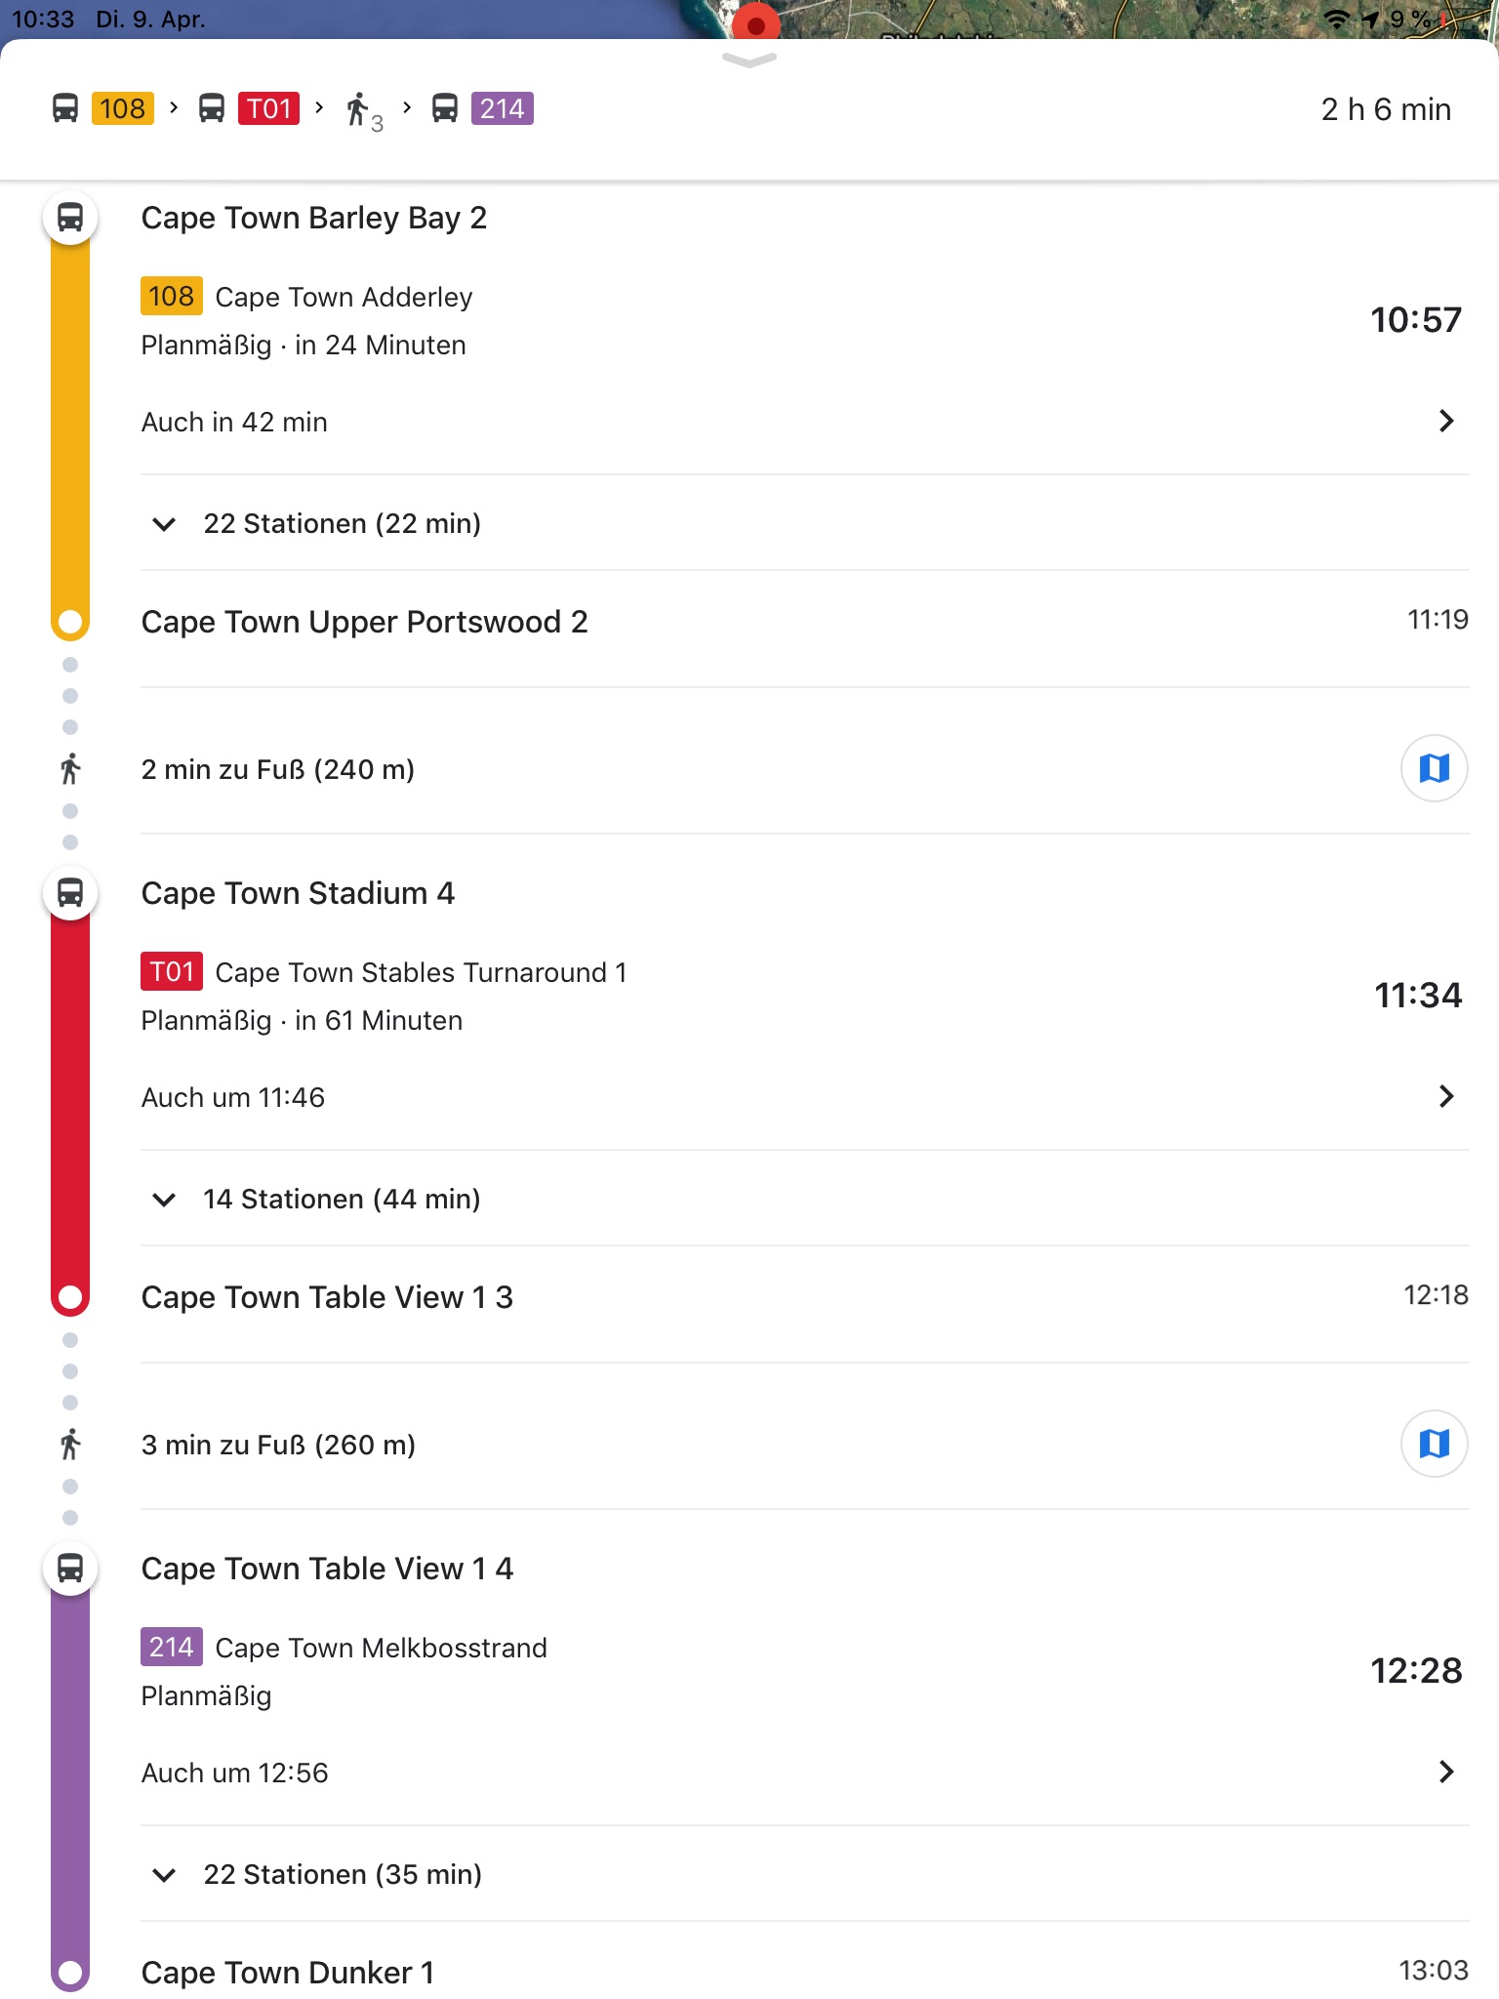This screenshot has height=1999, width=1499.
Task: Select Cape Town Upper Portswood 2 stop
Action: (365, 622)
